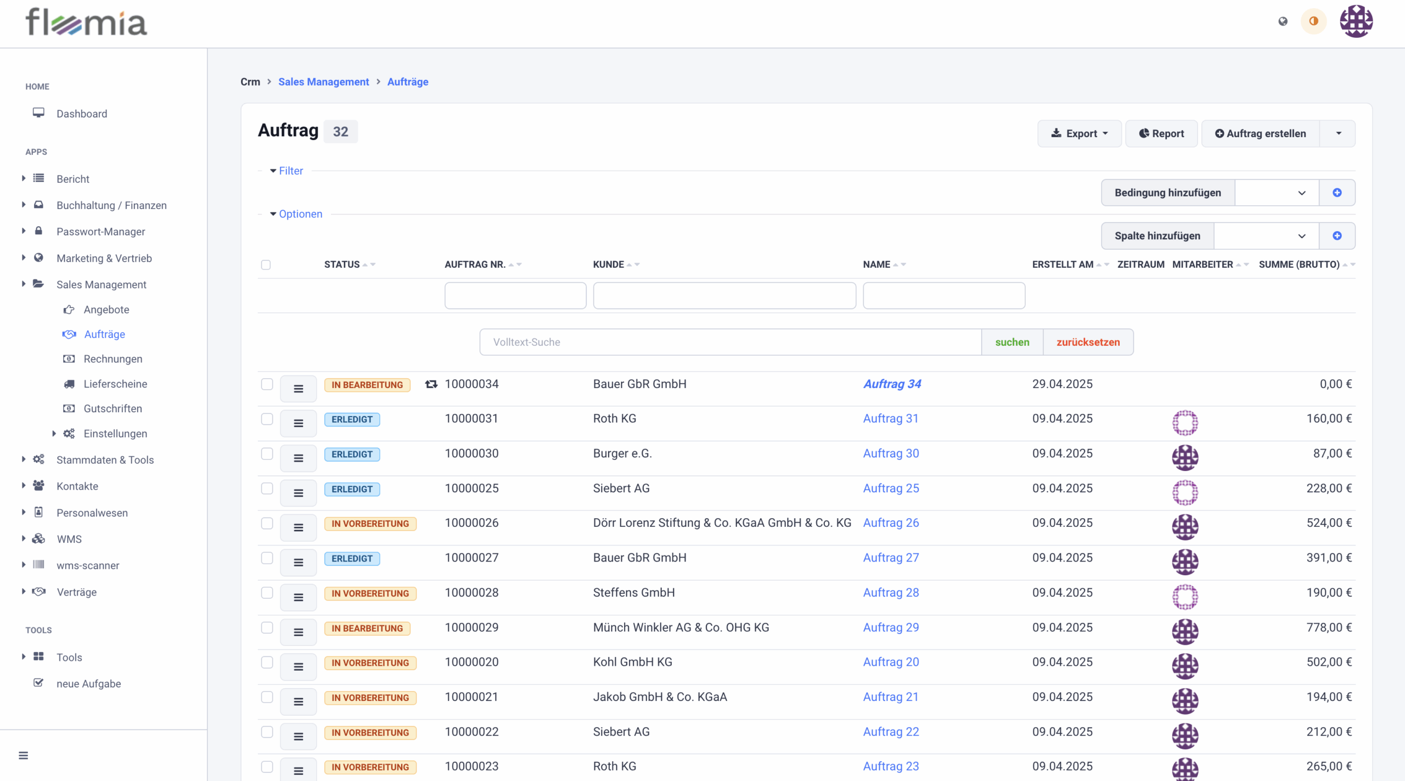Image resolution: width=1405 pixels, height=781 pixels.
Task: Open the Auftrag 26 link
Action: coord(891,523)
